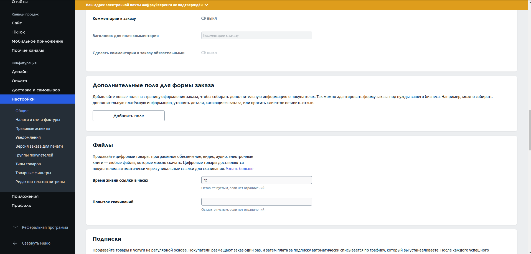Open the Узнать больше link

[240, 169]
